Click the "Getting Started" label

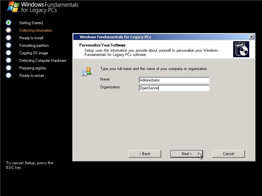(x=31, y=23)
